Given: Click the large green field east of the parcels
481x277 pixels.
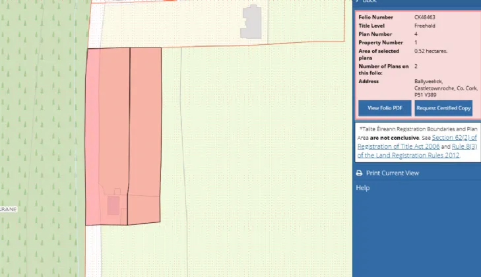Looking at the screenshot, I should 264,165.
